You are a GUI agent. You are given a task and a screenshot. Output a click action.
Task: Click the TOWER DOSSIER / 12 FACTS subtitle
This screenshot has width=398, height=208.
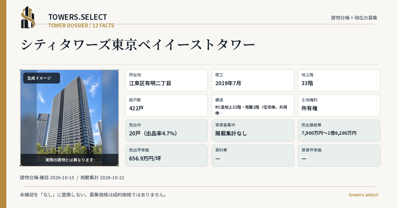point(81,25)
